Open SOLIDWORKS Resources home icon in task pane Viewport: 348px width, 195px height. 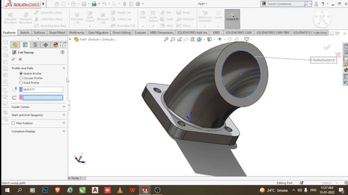coord(346,46)
